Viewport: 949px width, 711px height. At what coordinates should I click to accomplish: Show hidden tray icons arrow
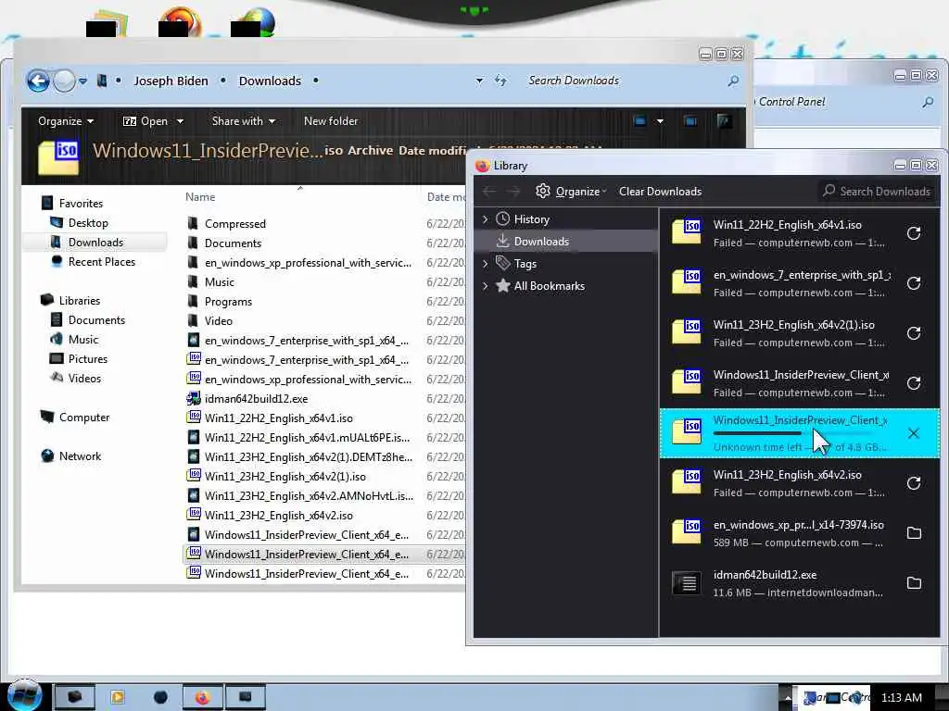(x=788, y=698)
